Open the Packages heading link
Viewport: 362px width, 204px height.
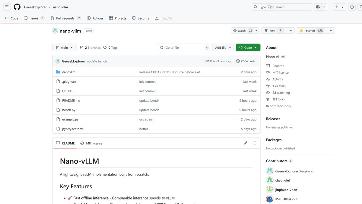pos(274,140)
